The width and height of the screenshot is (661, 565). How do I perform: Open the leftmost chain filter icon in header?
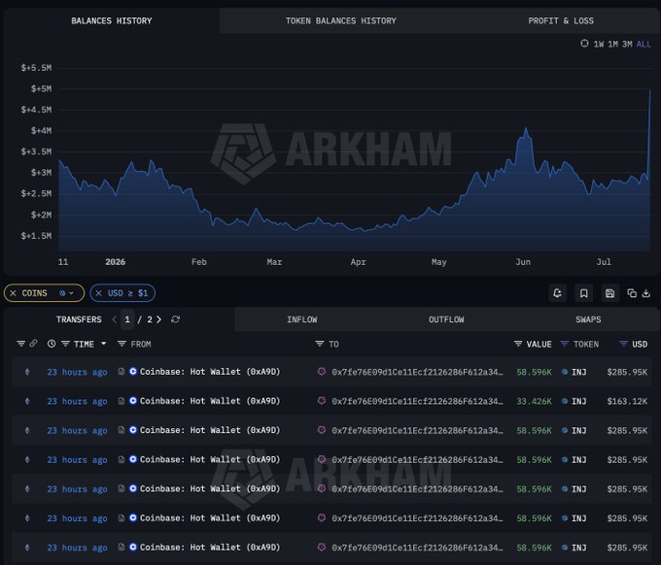pyautogui.click(x=20, y=344)
